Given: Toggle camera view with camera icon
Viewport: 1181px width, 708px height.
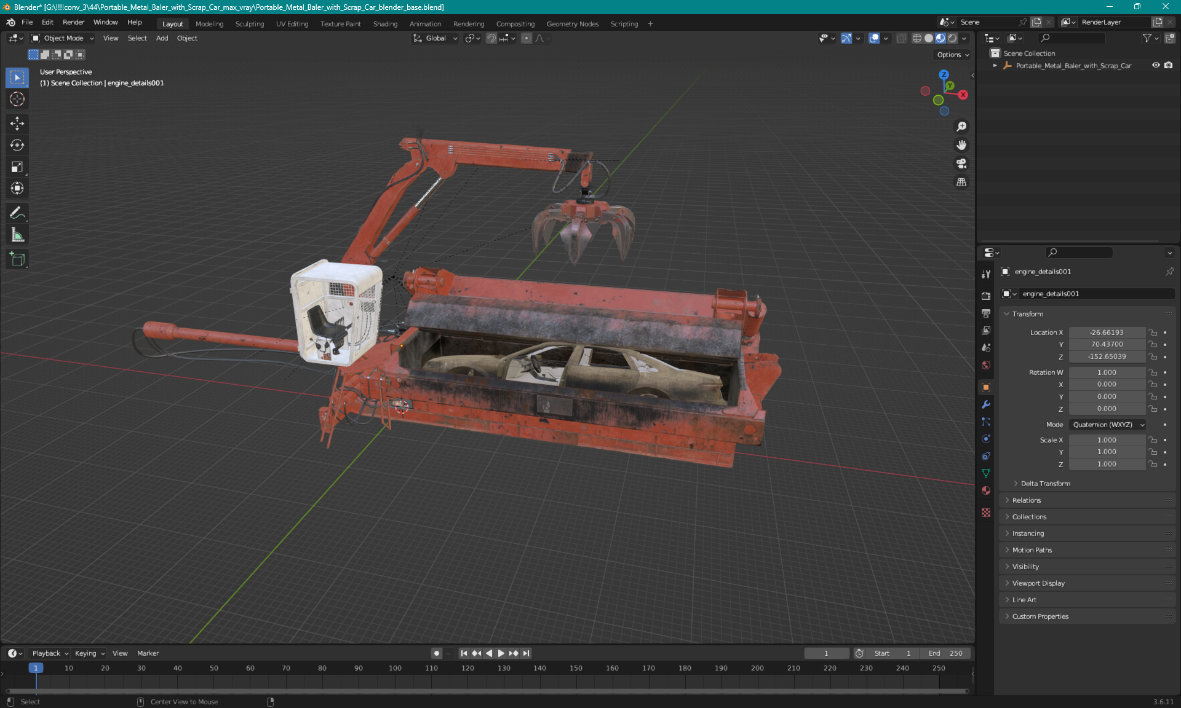Looking at the screenshot, I should (x=961, y=163).
